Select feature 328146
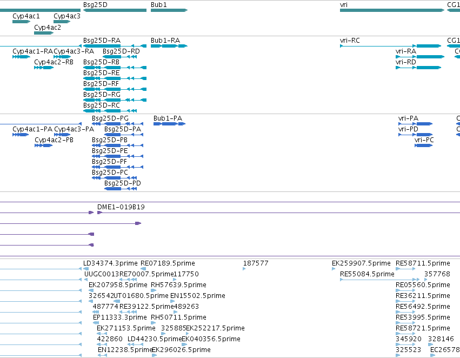This screenshot has height=358, width=460. click(430, 344)
